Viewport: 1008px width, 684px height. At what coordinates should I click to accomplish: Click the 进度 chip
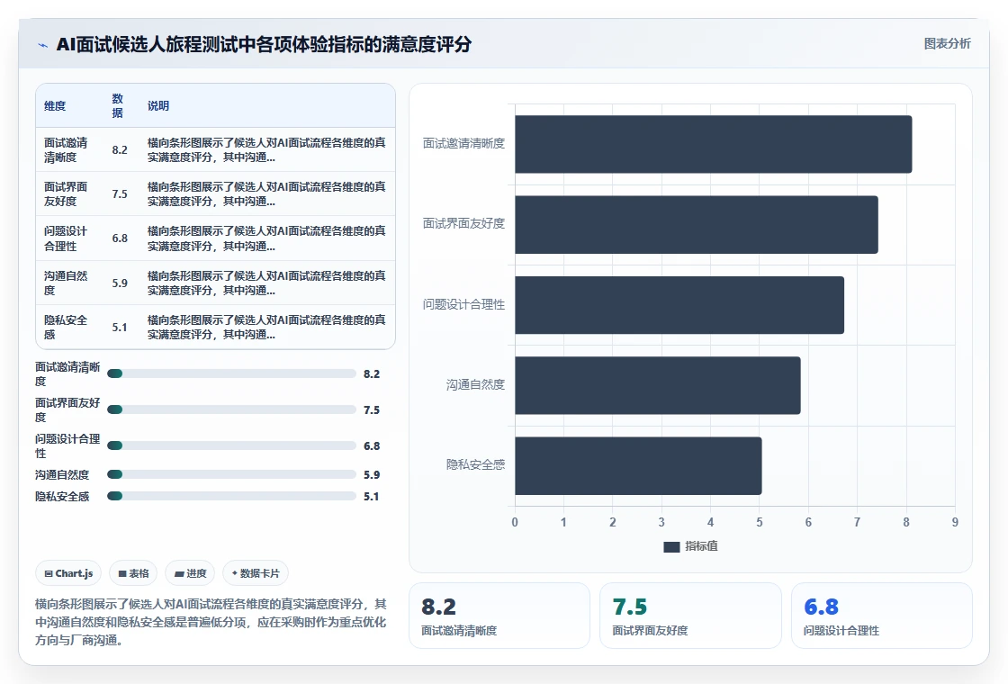pos(190,573)
